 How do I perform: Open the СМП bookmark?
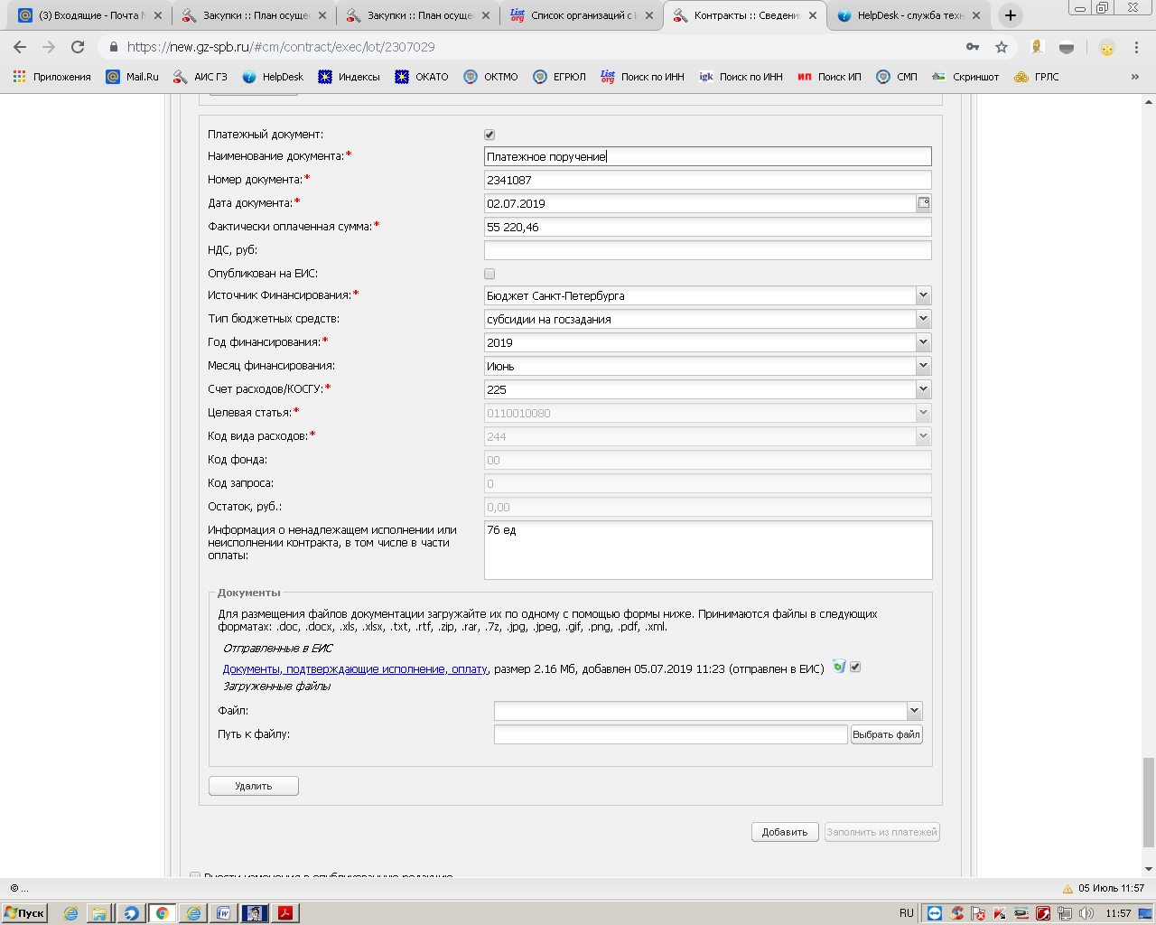click(897, 77)
